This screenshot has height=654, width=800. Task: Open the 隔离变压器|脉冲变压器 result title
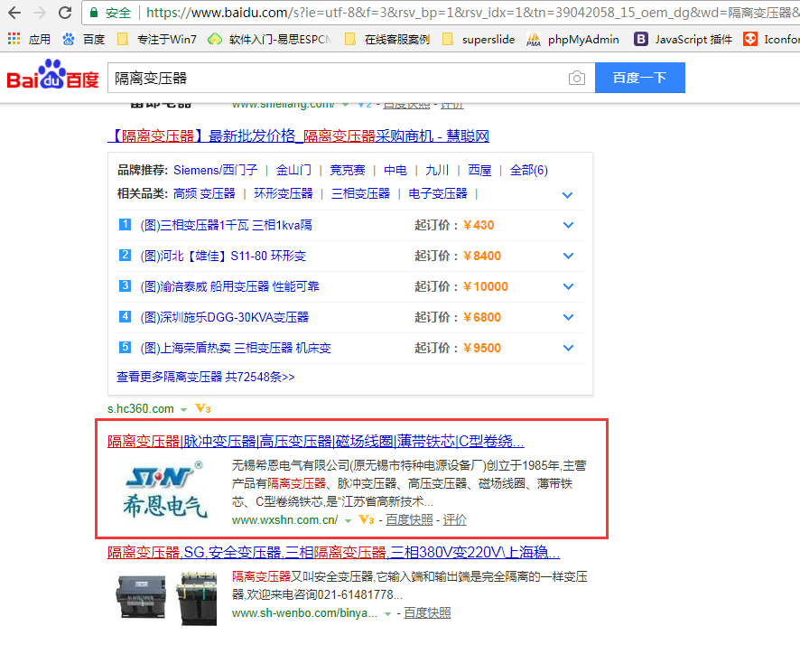tap(316, 441)
